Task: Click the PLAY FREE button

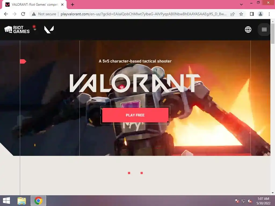Action: click(135, 115)
